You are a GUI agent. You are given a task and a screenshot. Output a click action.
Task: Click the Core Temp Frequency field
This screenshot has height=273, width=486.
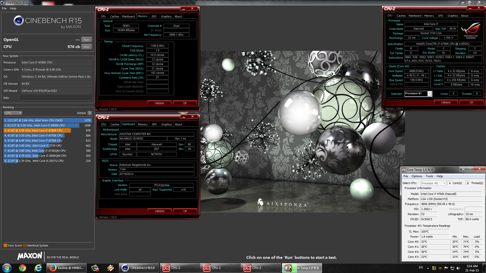click(x=451, y=204)
